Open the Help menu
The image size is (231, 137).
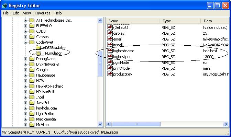click(58, 13)
